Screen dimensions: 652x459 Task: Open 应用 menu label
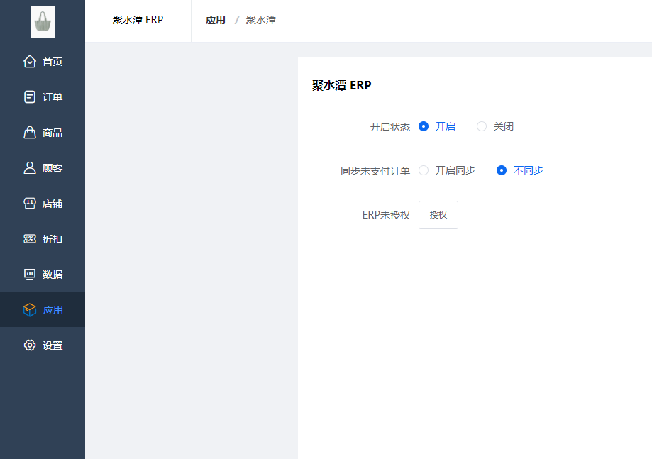pyautogui.click(x=53, y=310)
